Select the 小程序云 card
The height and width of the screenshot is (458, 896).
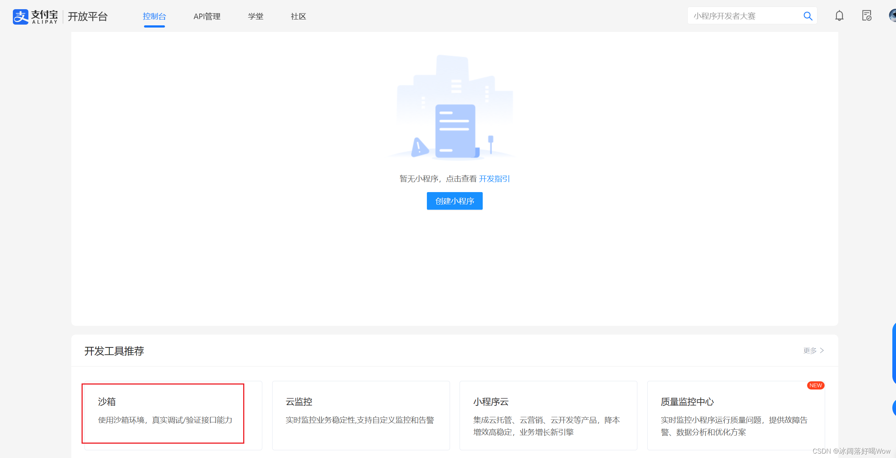548,415
